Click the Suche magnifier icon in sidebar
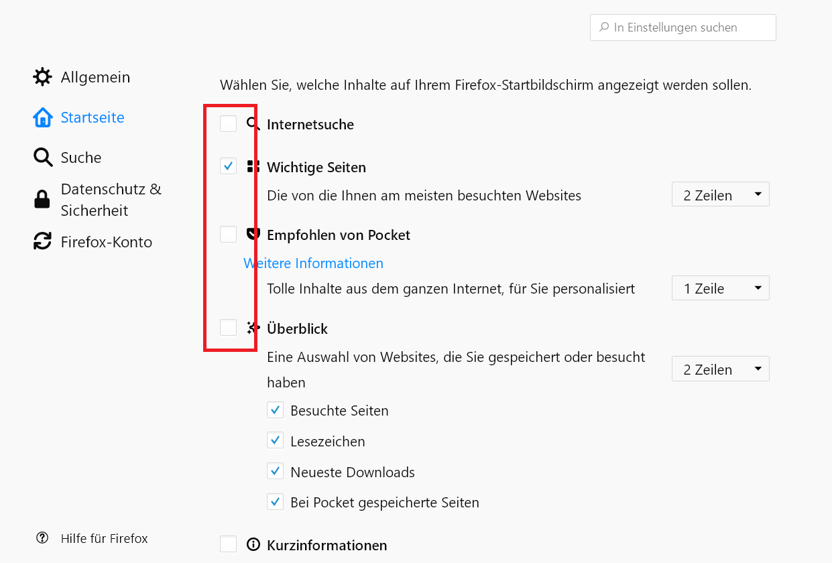Image resolution: width=832 pixels, height=563 pixels. point(42,158)
